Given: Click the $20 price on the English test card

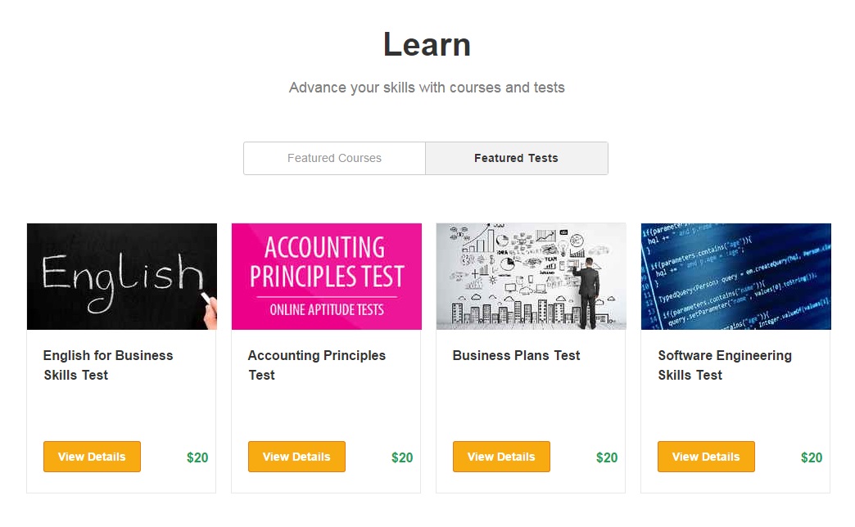Looking at the screenshot, I should [197, 457].
